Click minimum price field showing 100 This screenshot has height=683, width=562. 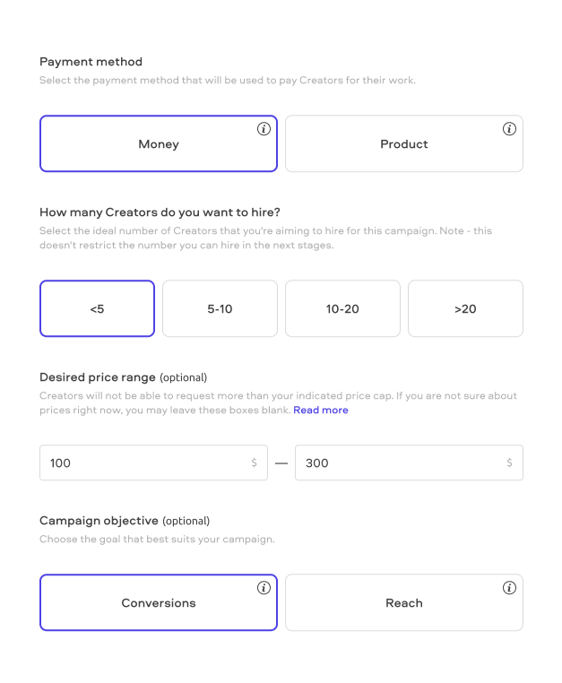pos(143,463)
